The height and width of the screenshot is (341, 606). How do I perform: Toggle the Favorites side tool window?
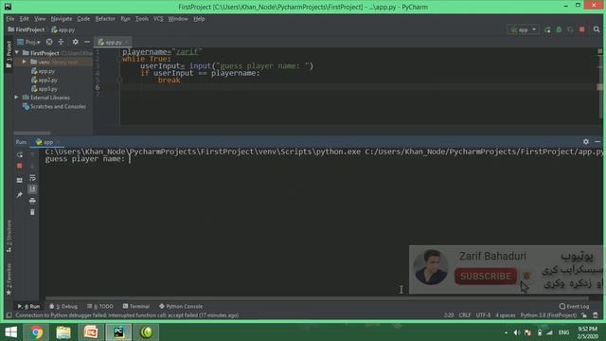(9, 279)
